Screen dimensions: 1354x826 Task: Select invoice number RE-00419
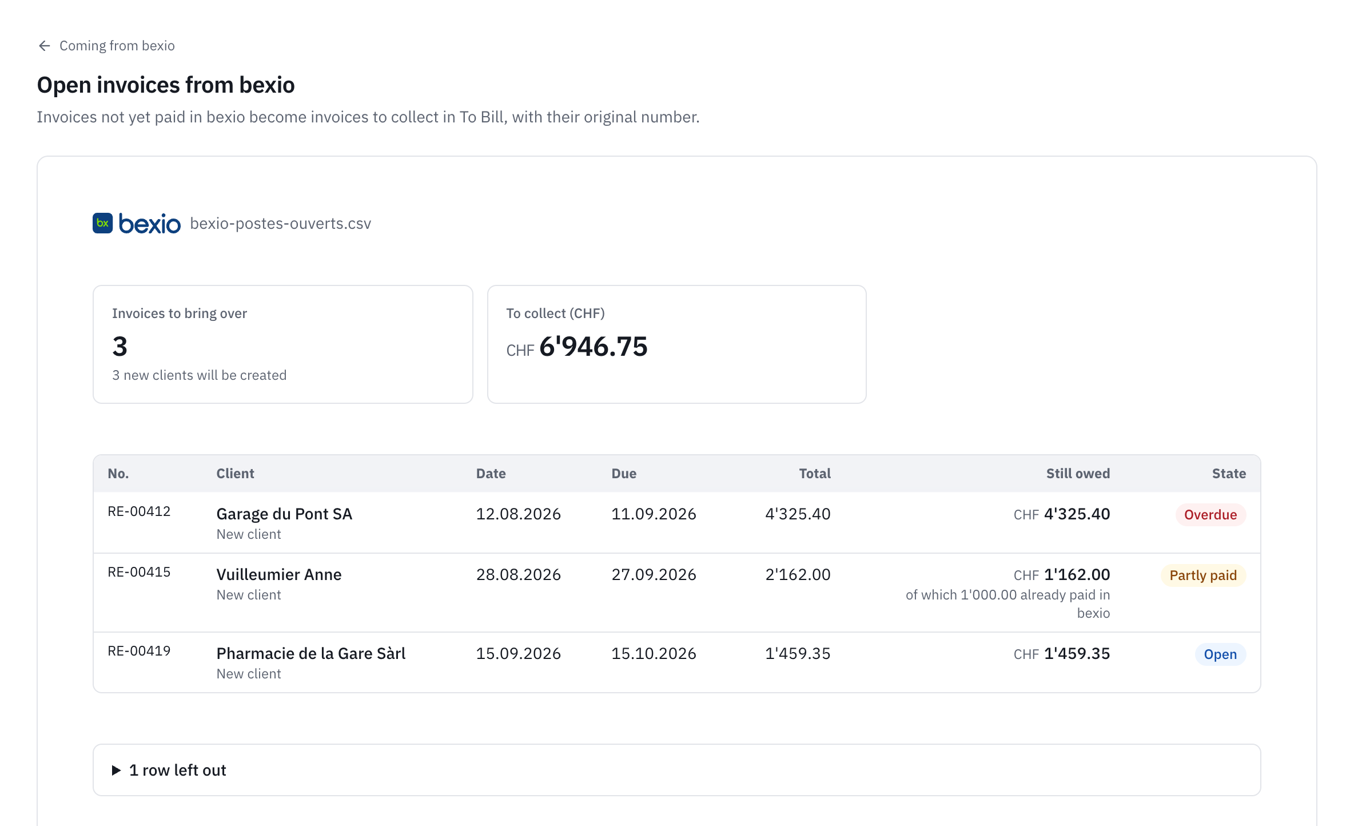[139, 651]
